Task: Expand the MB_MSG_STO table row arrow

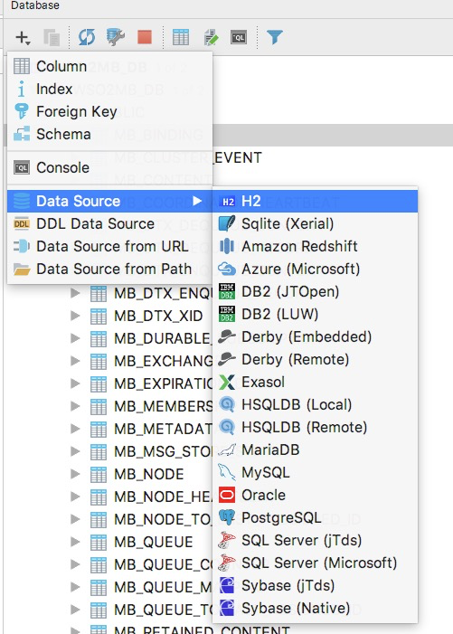Action: pyautogui.click(x=75, y=451)
